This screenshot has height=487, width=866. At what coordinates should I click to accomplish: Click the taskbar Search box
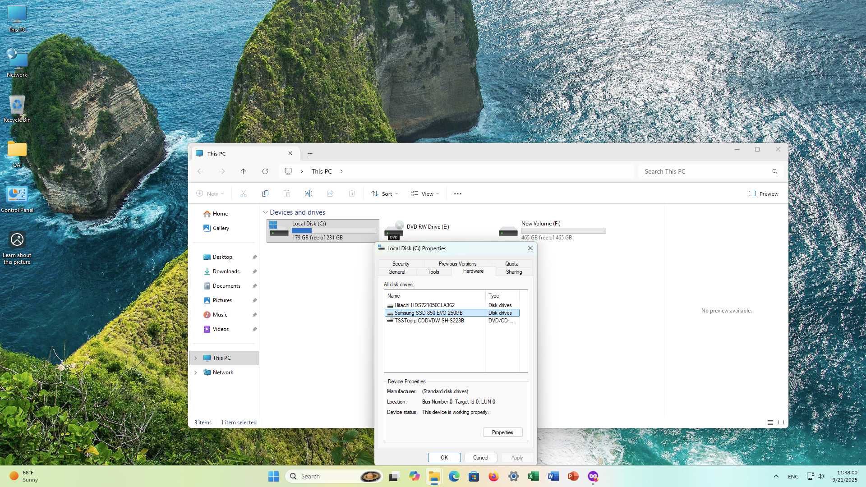[x=334, y=476]
